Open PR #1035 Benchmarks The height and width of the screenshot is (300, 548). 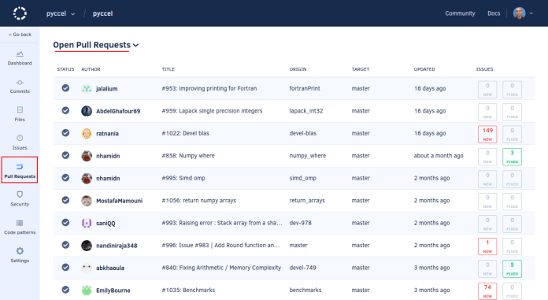coord(188,290)
